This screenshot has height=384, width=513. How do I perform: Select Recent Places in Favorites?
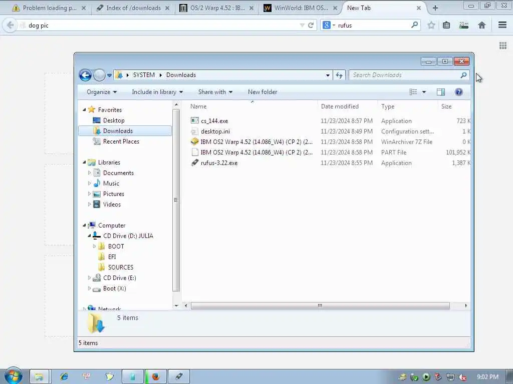click(x=121, y=141)
